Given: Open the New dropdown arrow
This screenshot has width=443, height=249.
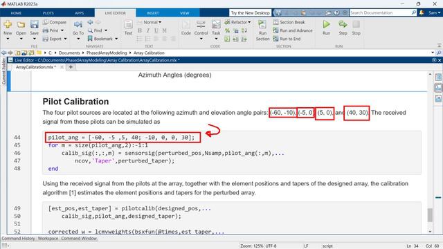Looking at the screenshot, I should [8, 39].
